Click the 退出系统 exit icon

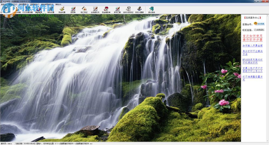(x=151, y=10)
